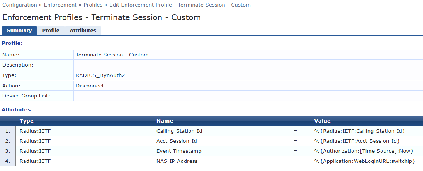Click the WebLoginURL:switchip value
Viewport: 423px width, 171px height.
pos(365,161)
